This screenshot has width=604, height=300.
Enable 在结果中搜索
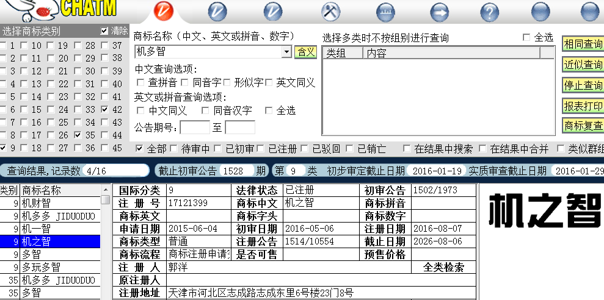coord(406,148)
